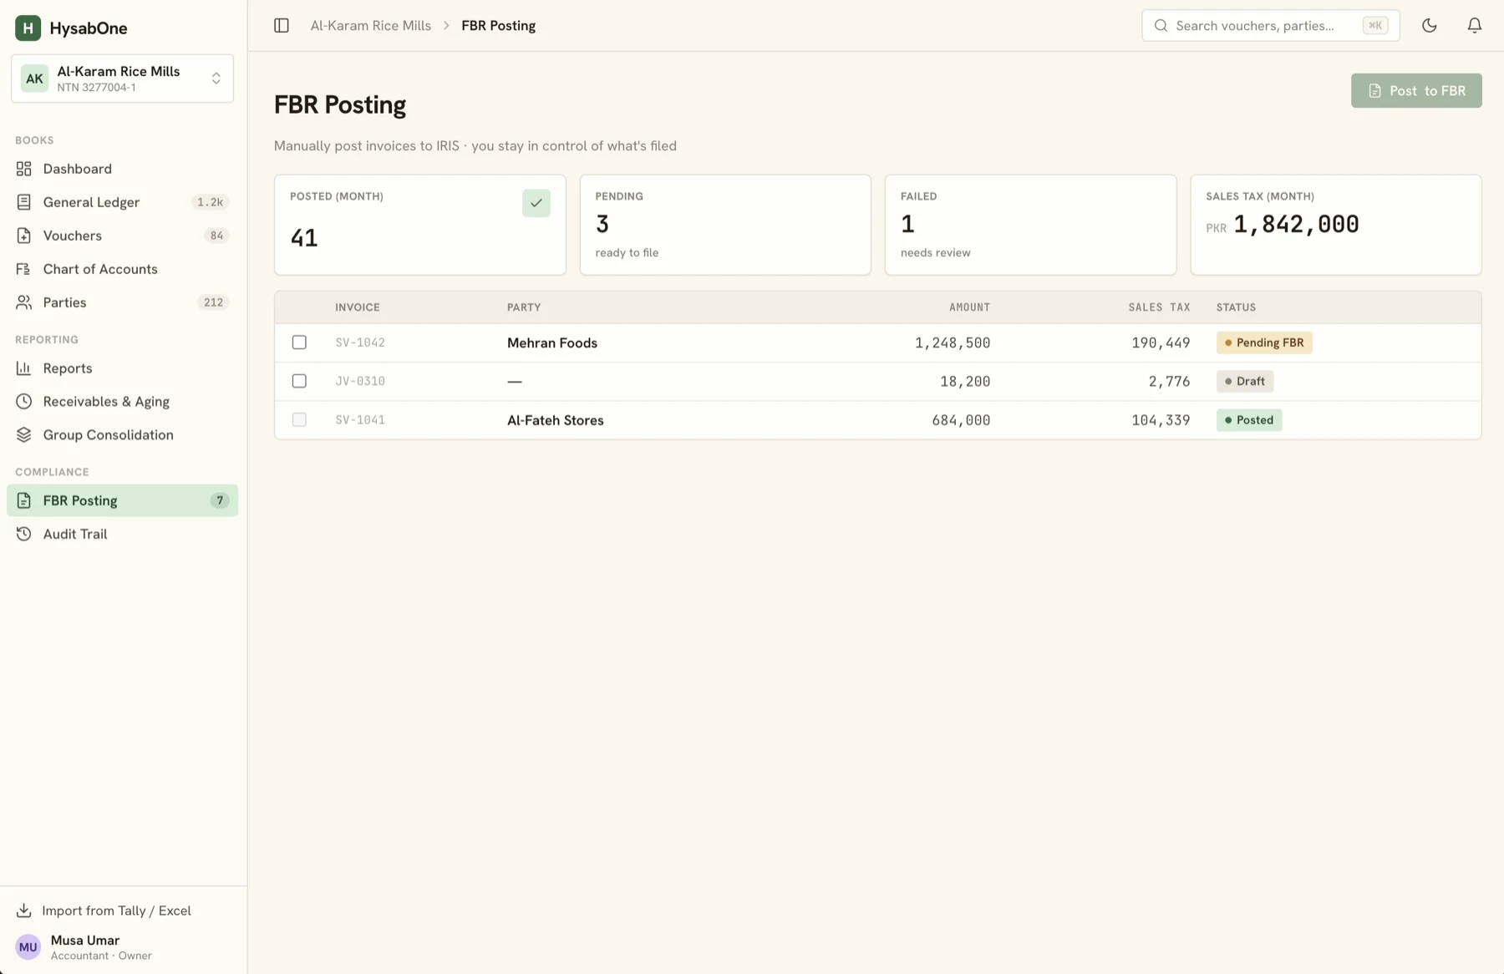Click the FBR Posting 7 badge

coord(220,500)
